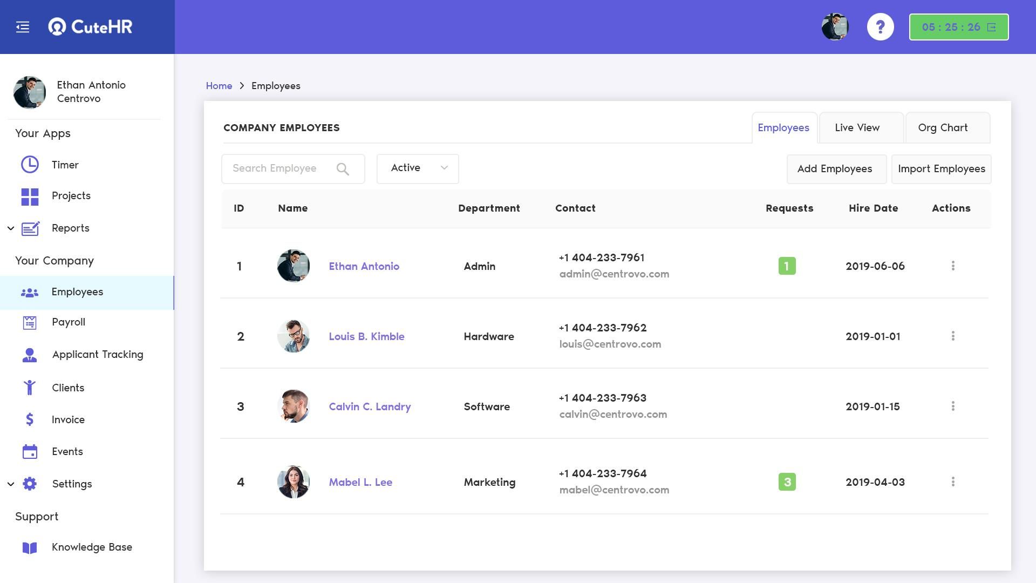Click the Add Employees button
Image resolution: width=1036 pixels, height=583 pixels.
(835, 168)
